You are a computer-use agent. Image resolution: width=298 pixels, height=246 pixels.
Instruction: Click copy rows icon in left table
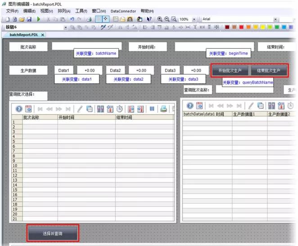click(89, 109)
